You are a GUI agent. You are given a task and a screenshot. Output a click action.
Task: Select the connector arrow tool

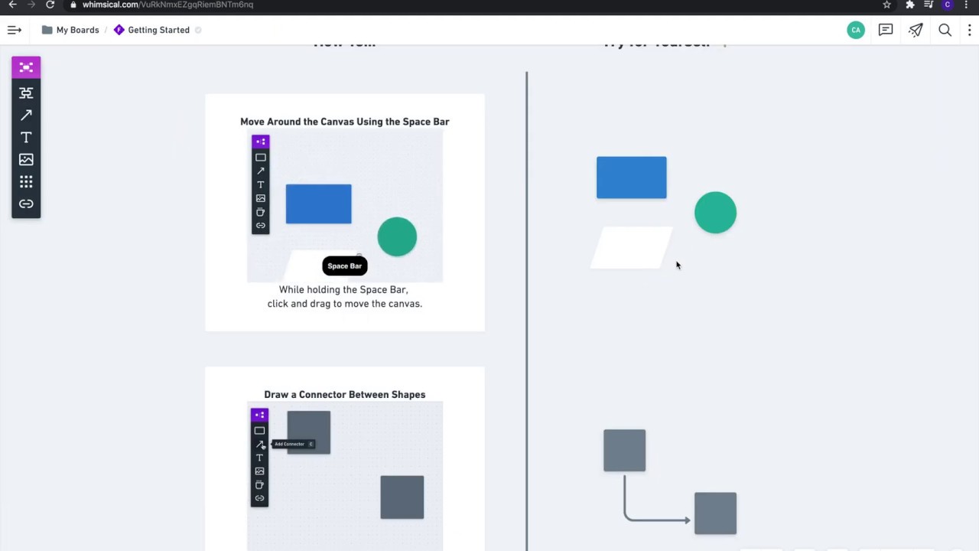26,115
